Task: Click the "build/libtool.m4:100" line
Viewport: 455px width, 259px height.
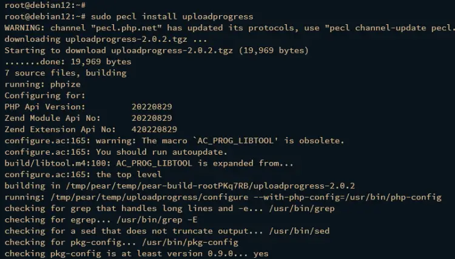Action: point(149,163)
